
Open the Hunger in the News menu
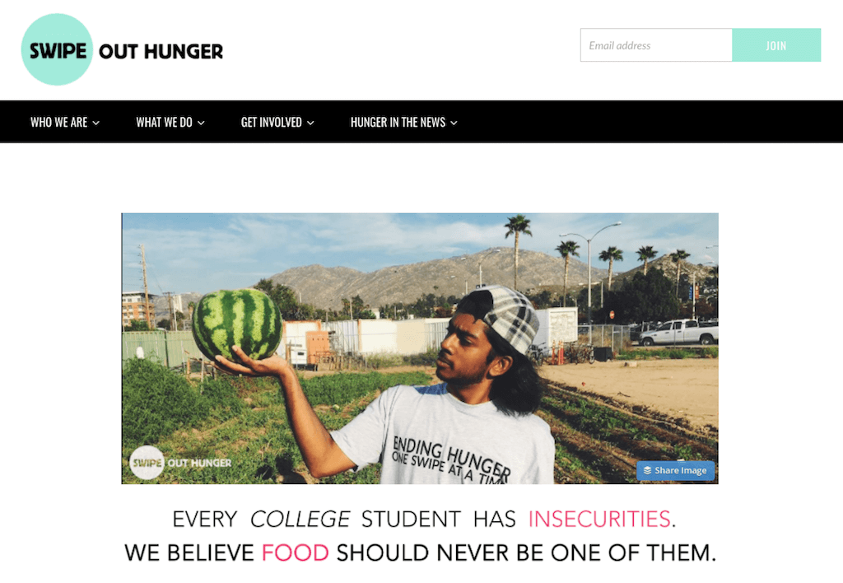point(403,123)
